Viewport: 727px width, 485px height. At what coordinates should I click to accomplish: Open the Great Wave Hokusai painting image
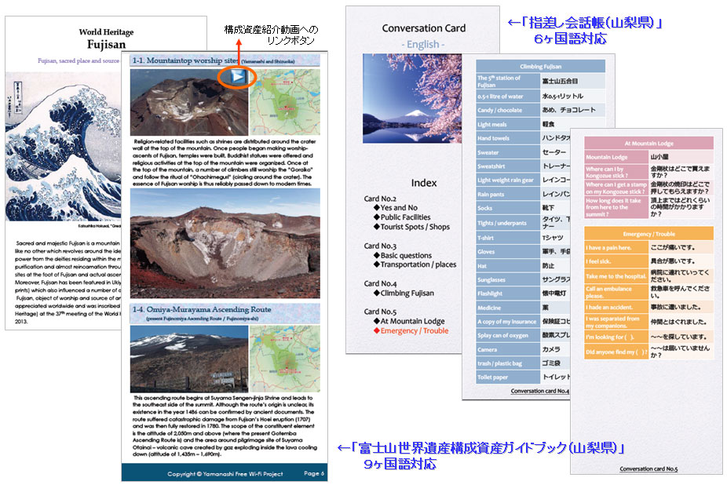click(64, 148)
